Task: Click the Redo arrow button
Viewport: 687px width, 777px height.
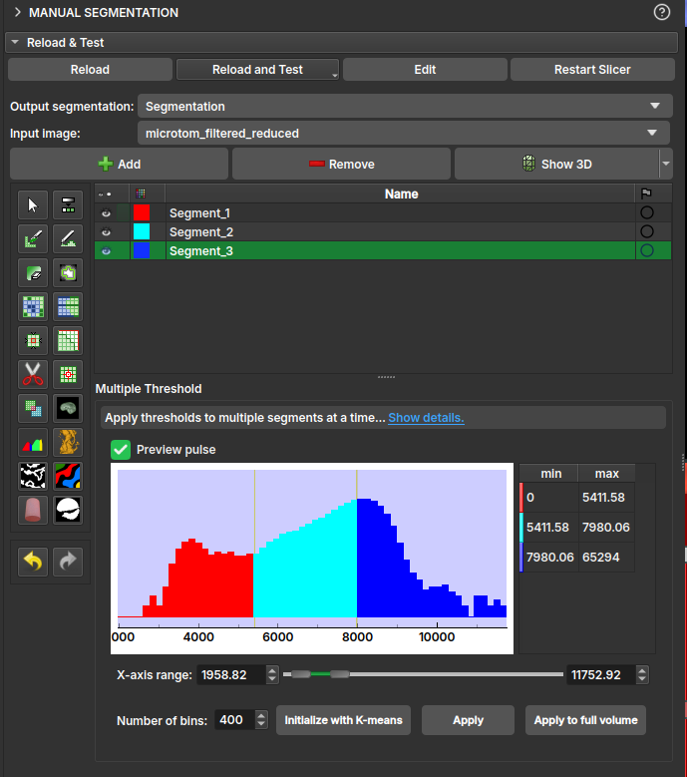Action: click(67, 562)
